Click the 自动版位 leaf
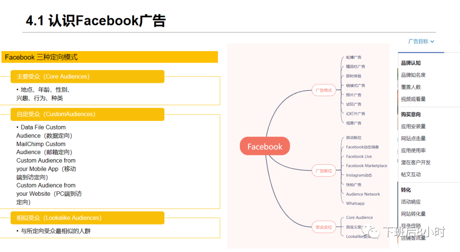Screen dimensions: 460x252 (354, 137)
